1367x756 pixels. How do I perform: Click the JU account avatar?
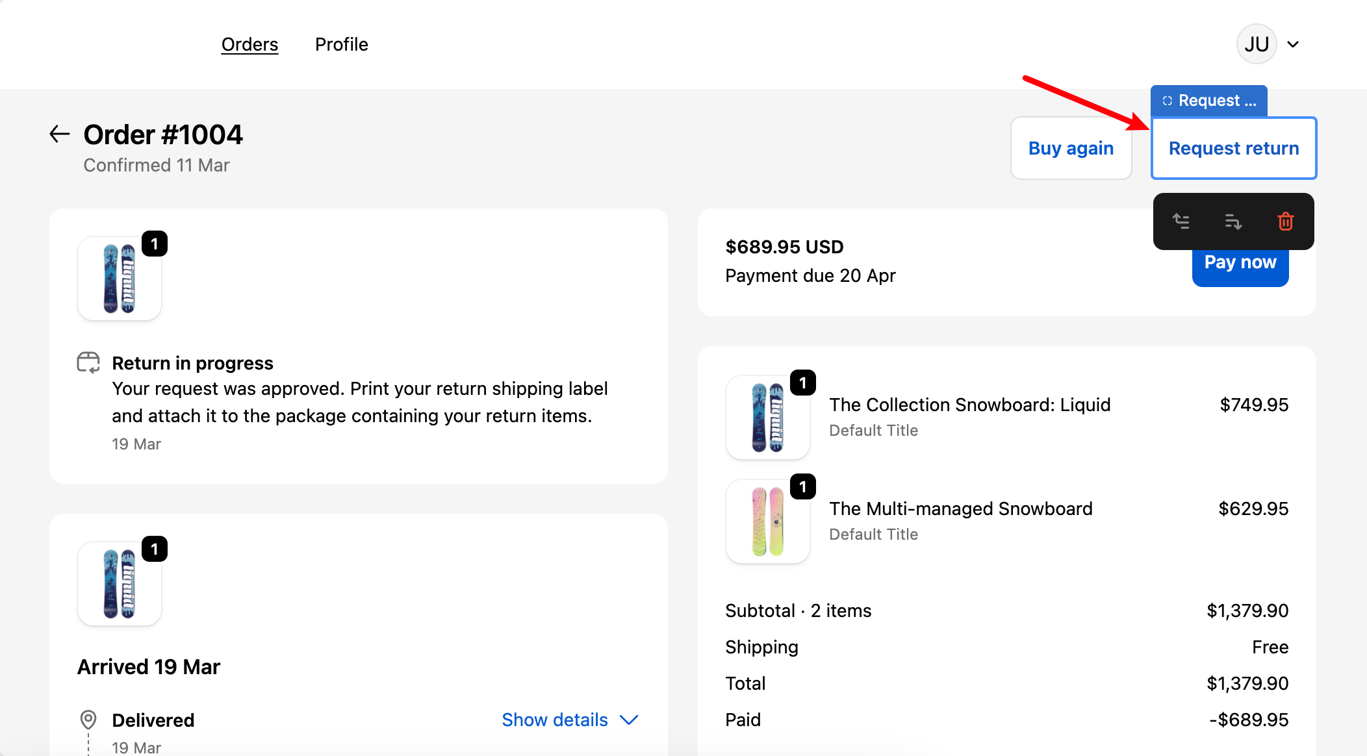point(1257,44)
